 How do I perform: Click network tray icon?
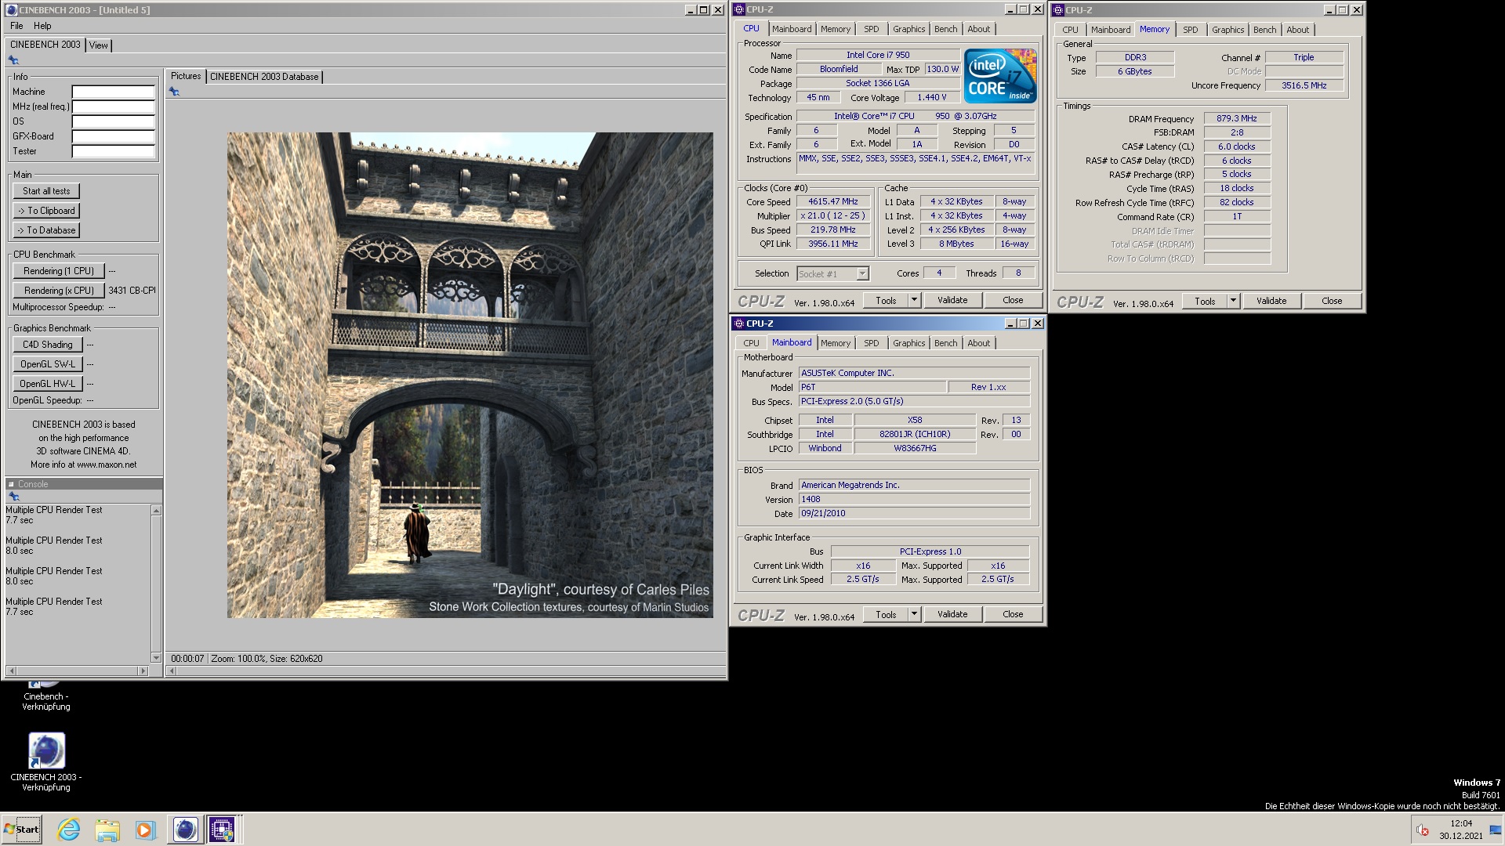coord(1496,830)
